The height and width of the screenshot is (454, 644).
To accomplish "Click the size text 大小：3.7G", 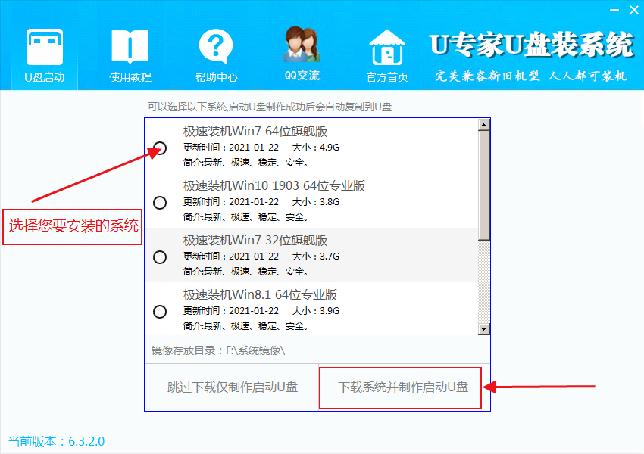I will pyautogui.click(x=315, y=257).
